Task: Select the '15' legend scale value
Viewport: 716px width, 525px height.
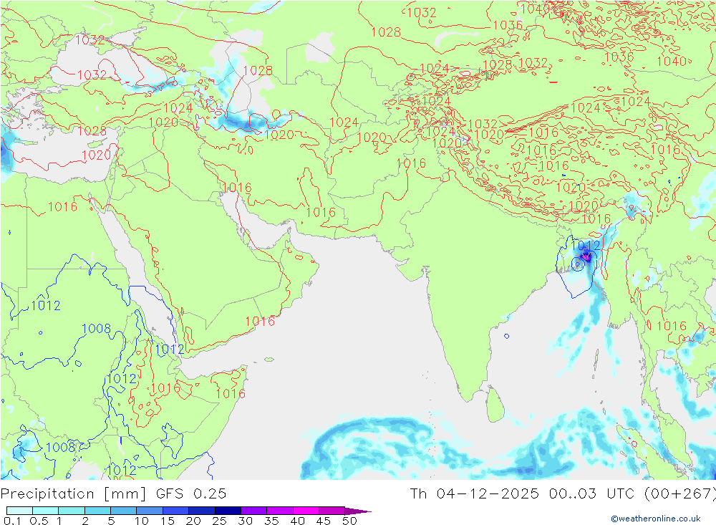Action: pos(168,521)
